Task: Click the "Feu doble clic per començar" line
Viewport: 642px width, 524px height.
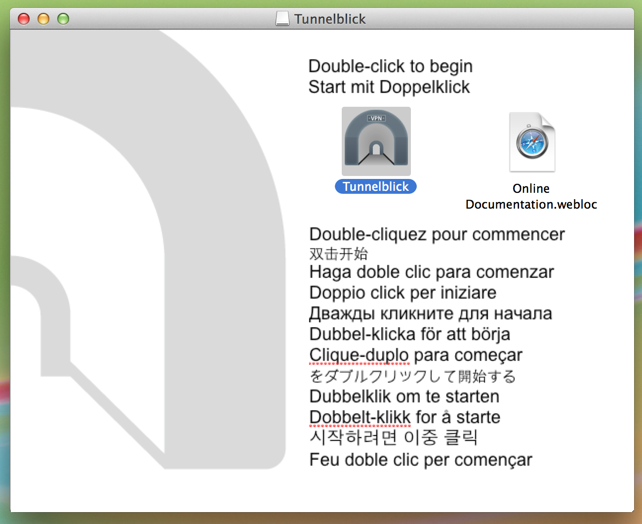Action: pyautogui.click(x=421, y=460)
